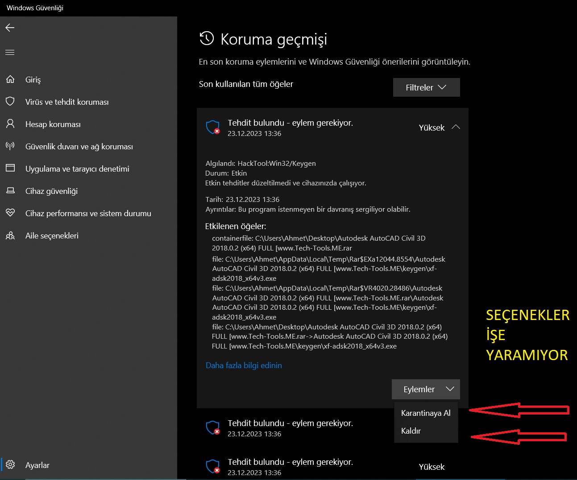The image size is (577, 480).
Task: Open Virüs ve tehdit koruması
Action: click(67, 102)
